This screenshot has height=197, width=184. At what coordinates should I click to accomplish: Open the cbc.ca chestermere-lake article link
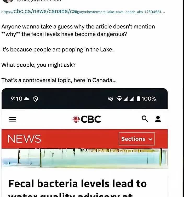(83, 11)
